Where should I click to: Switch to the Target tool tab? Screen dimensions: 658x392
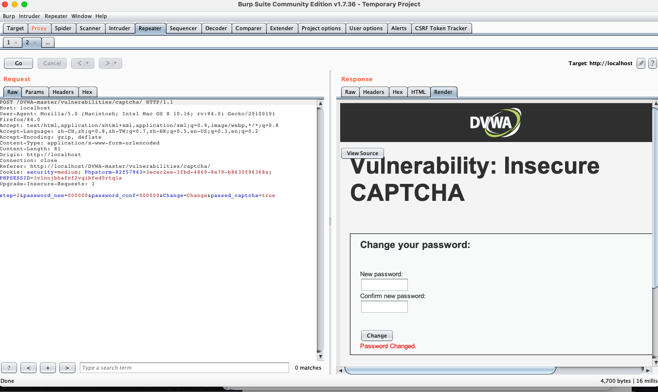[16, 28]
